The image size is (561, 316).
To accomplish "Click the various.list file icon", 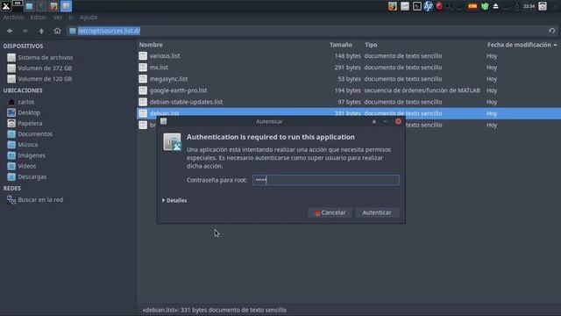I will tap(143, 56).
